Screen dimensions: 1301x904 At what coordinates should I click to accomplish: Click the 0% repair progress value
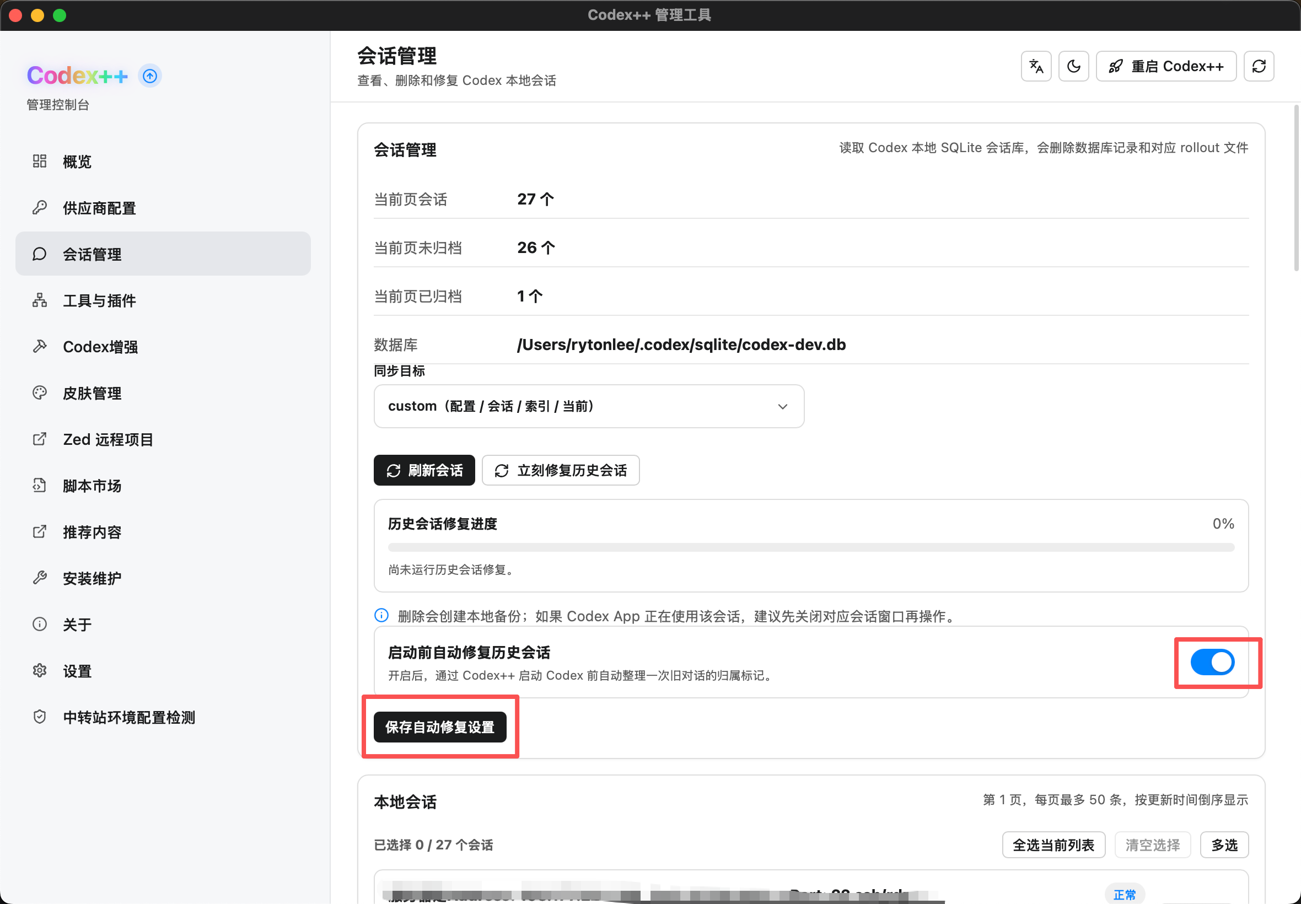tap(1223, 523)
